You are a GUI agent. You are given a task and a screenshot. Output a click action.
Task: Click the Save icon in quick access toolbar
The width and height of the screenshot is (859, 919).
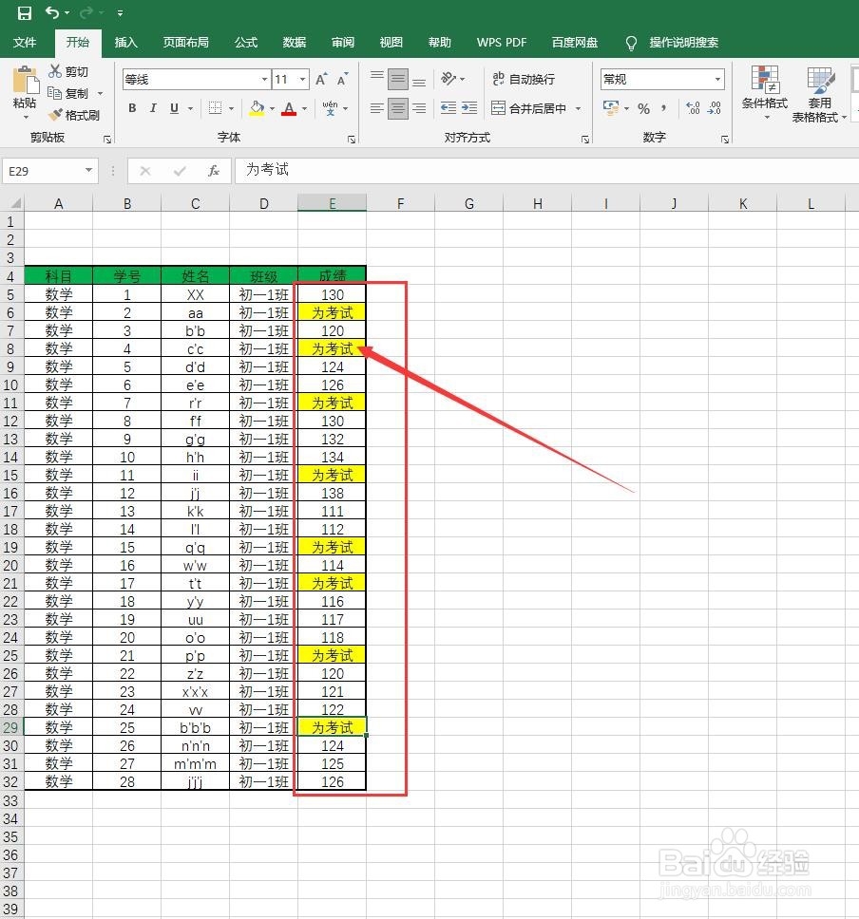point(25,12)
